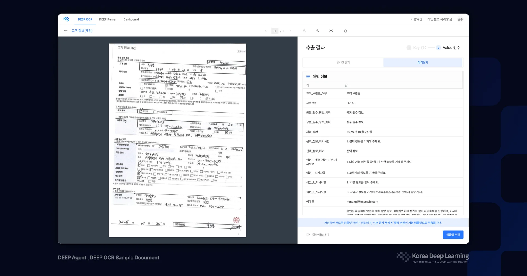The height and width of the screenshot is (276, 527).
Task: Click the previous page chevron arrow
Action: coord(266,31)
